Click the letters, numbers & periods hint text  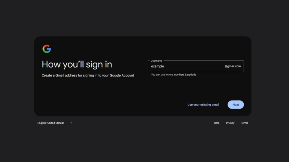[173, 75]
